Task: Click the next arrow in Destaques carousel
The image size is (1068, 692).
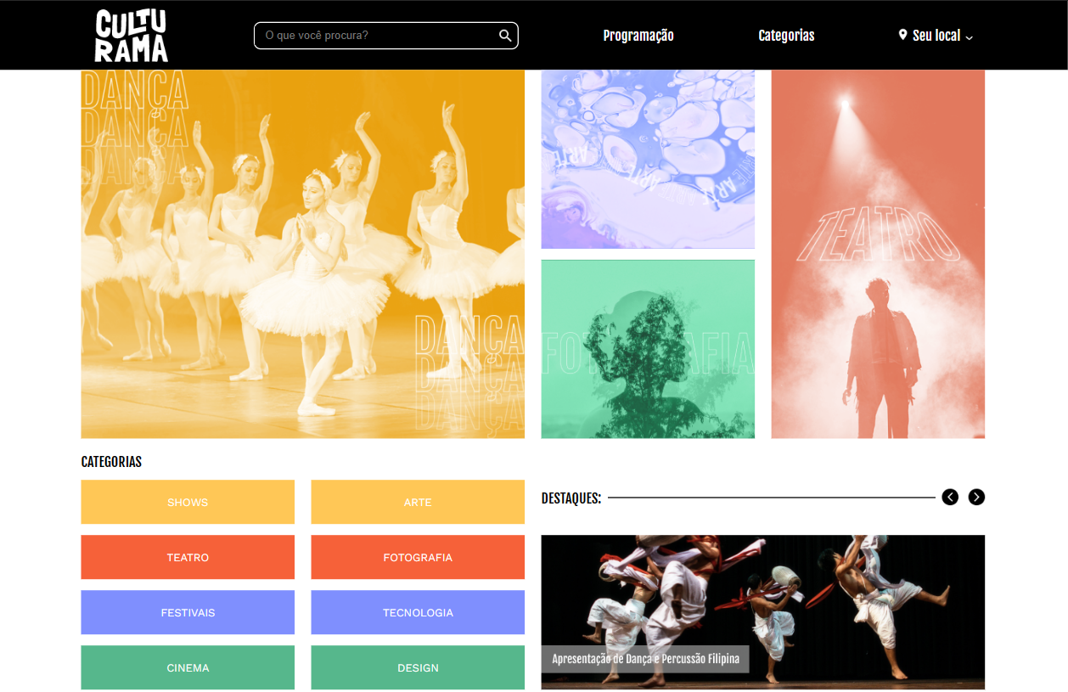Action: (x=976, y=497)
